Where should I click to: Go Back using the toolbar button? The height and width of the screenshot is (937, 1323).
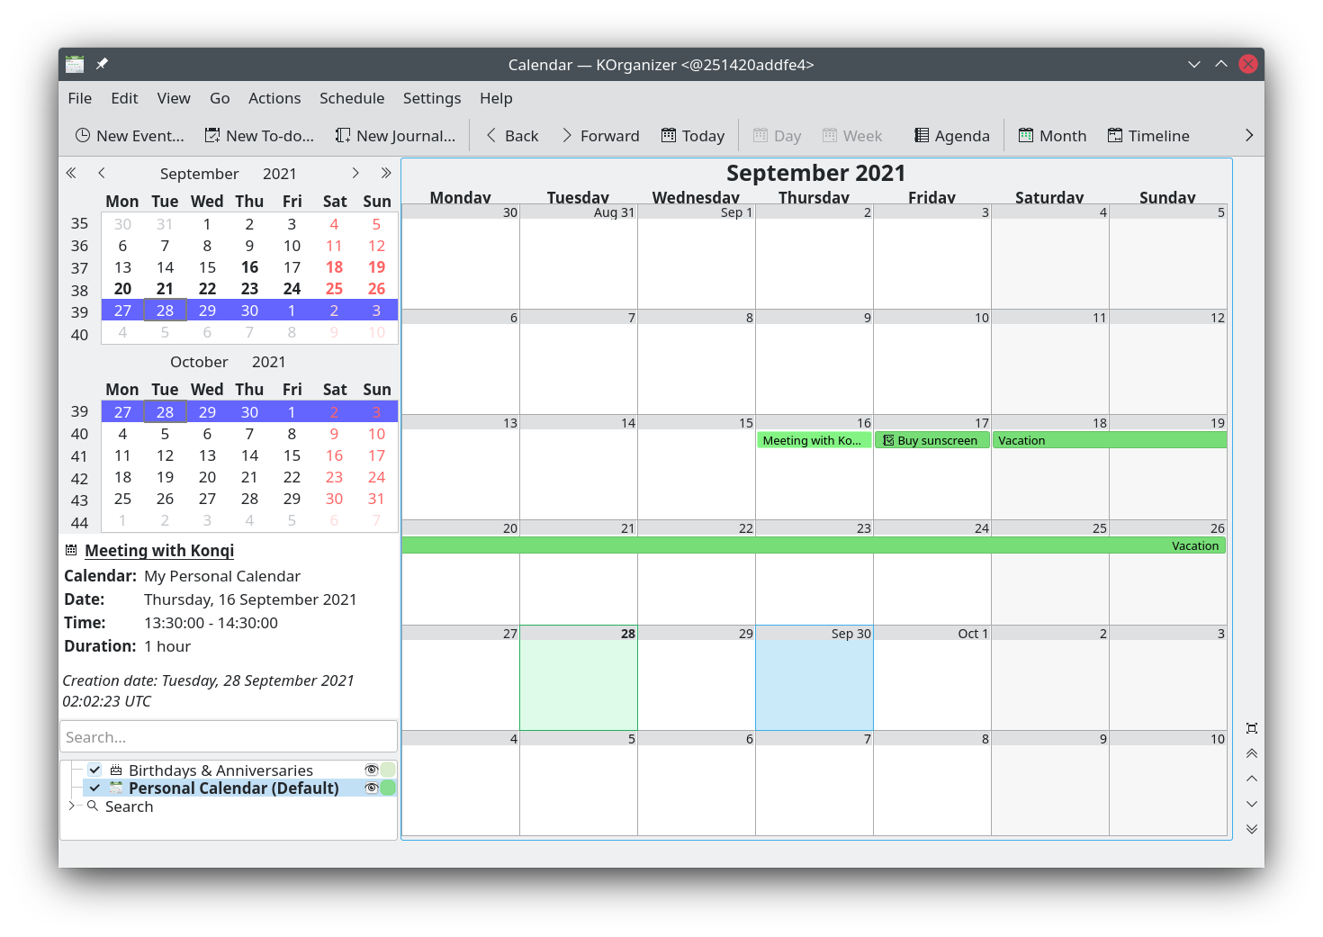coord(511,135)
